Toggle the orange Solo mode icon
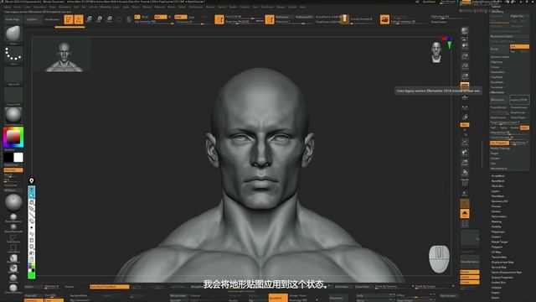This screenshot has width=536, height=302. [x=465, y=214]
